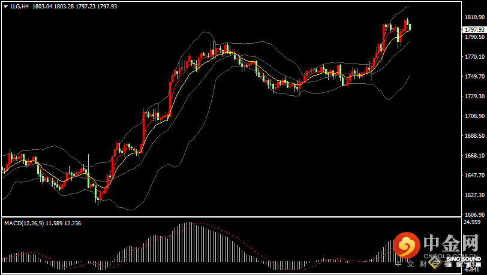Click the 1810.90 price axis label

click(x=474, y=18)
